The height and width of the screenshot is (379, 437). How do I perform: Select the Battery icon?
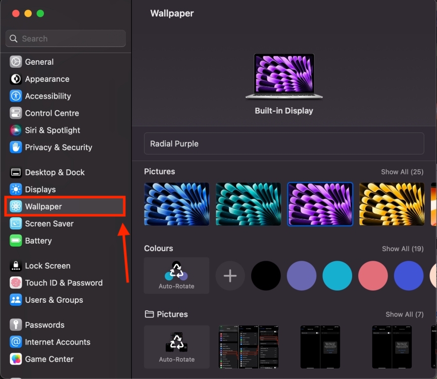[x=16, y=241]
